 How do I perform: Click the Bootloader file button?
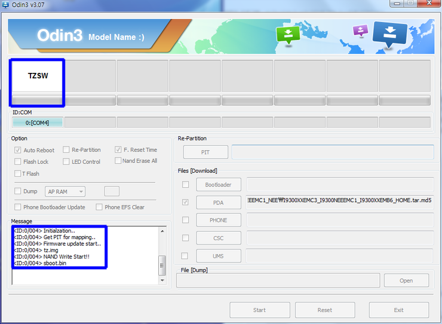point(218,185)
